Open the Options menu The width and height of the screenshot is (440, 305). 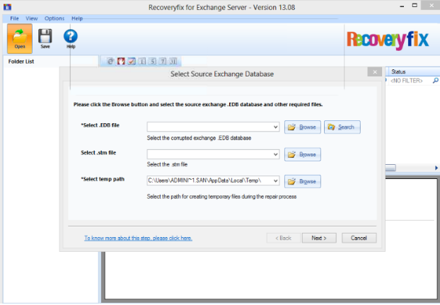tap(54, 18)
